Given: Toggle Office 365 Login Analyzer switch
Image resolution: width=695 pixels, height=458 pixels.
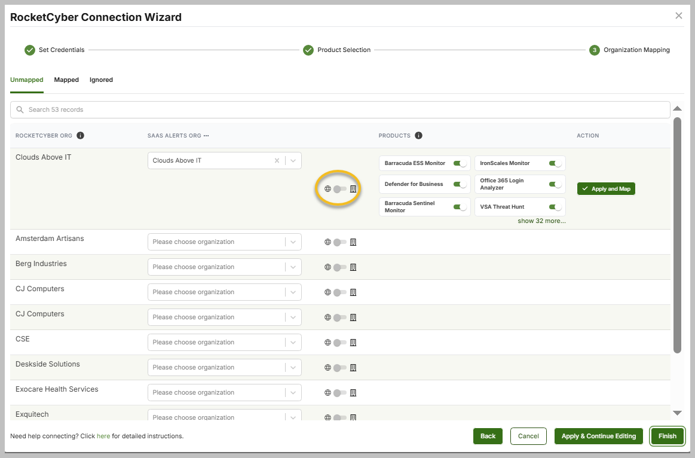Looking at the screenshot, I should [555, 184].
